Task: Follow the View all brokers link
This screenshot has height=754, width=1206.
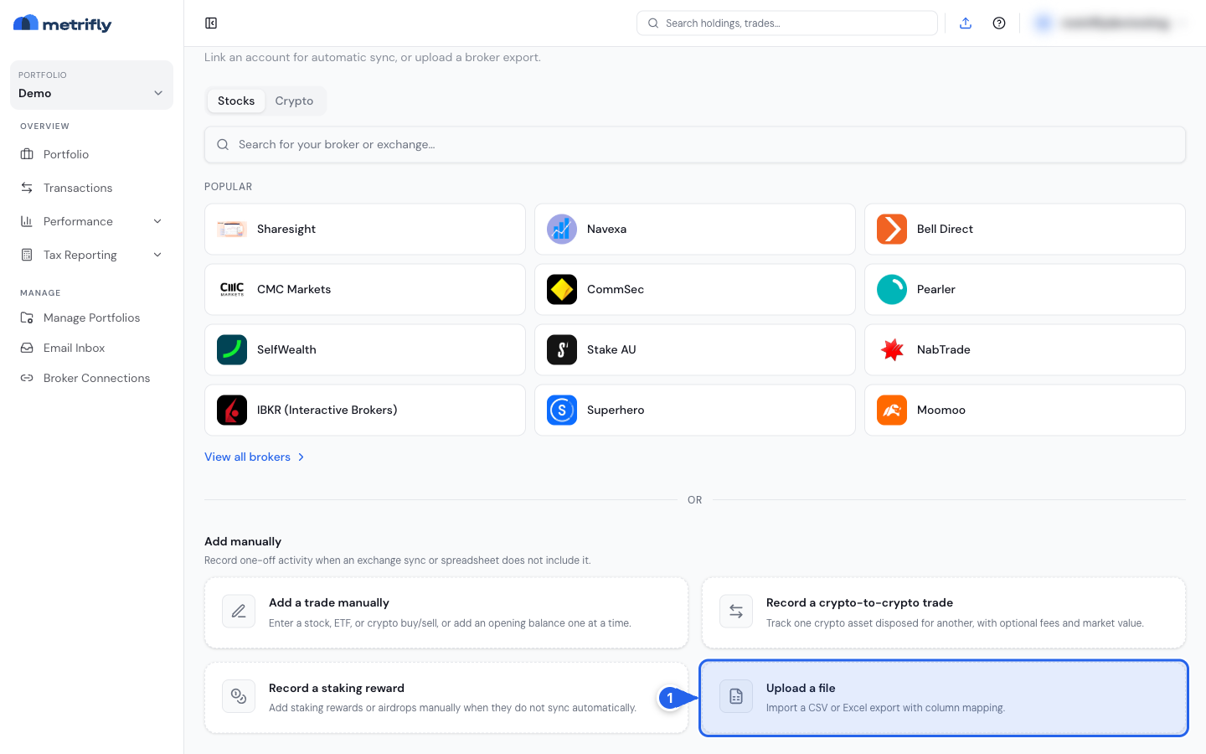Action: [255, 457]
